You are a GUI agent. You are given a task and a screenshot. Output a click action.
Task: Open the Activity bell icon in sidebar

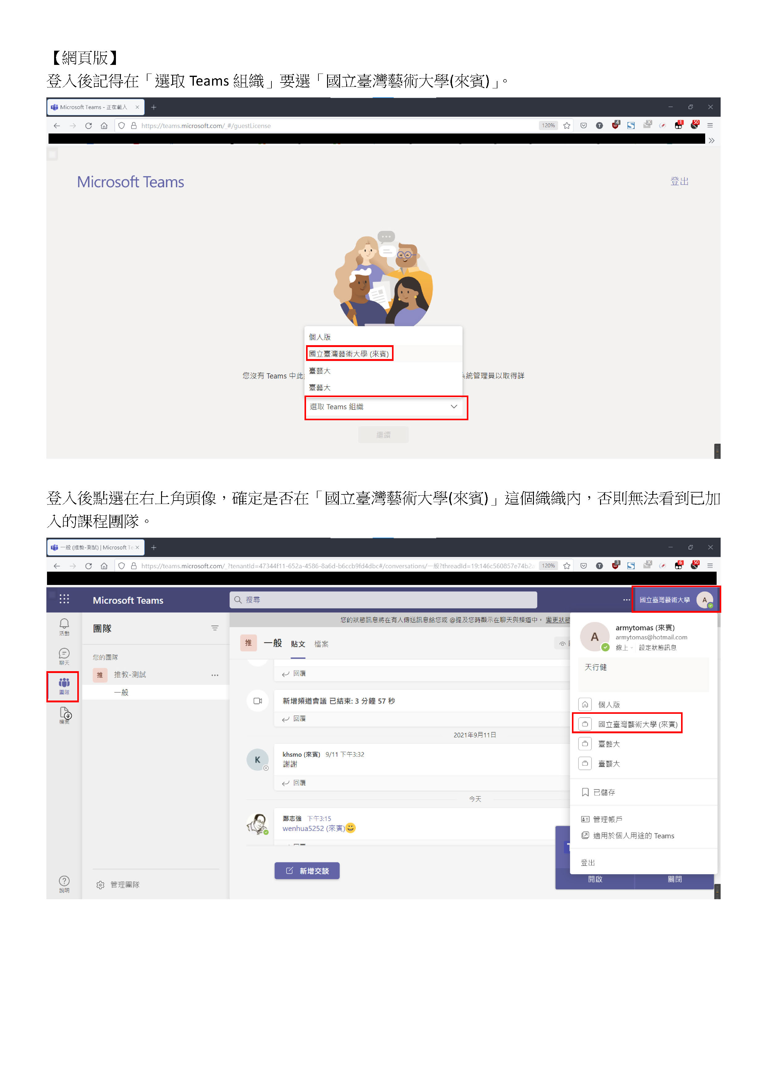click(x=64, y=624)
